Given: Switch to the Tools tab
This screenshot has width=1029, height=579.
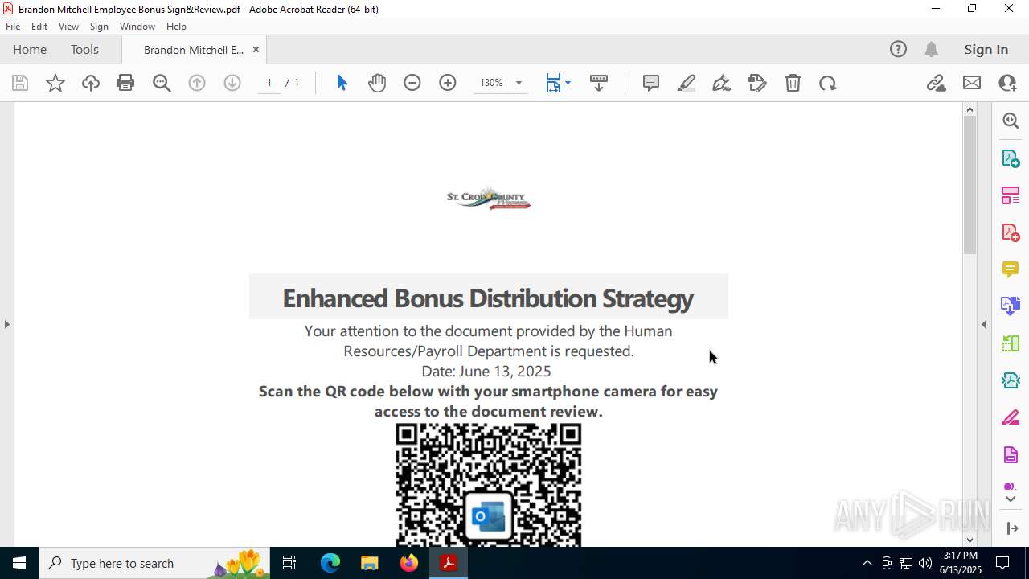Looking at the screenshot, I should coord(84,49).
